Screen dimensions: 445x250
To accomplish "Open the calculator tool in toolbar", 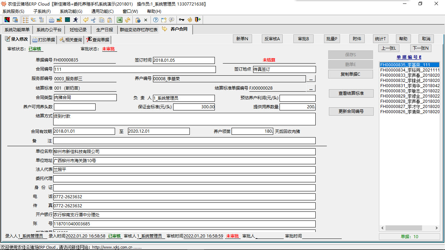I will (x=67, y=20).
